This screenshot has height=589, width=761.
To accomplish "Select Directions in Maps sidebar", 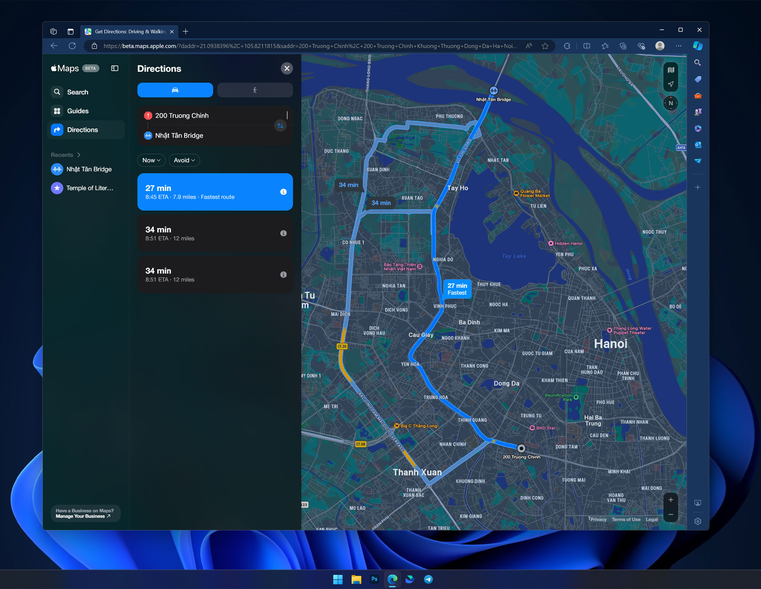I will 86,130.
